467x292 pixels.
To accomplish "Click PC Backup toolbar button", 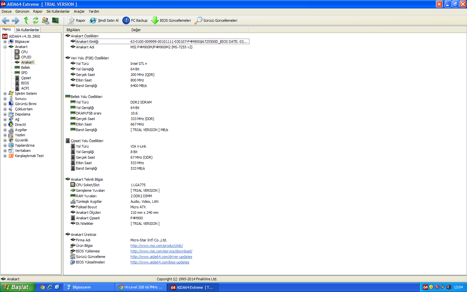I will click(x=135, y=20).
